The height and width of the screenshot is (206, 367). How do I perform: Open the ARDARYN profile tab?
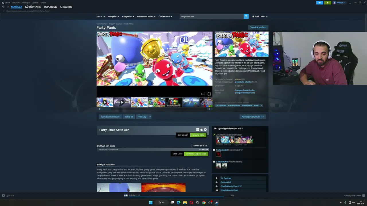coord(66,7)
